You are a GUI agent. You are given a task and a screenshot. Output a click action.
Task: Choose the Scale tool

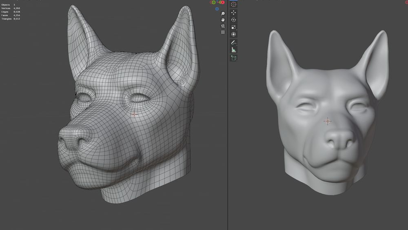tap(234, 27)
